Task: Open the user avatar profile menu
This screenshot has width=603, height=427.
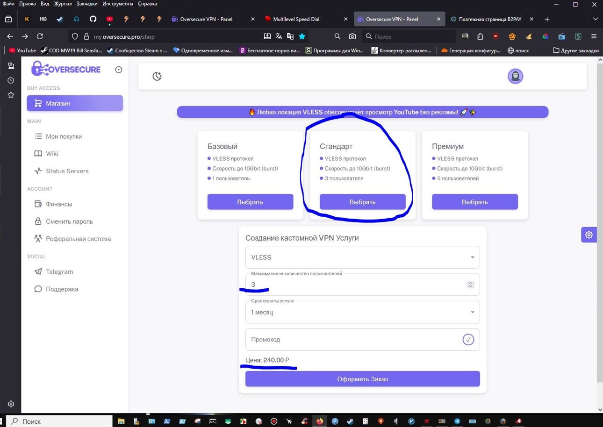Action: pos(515,76)
